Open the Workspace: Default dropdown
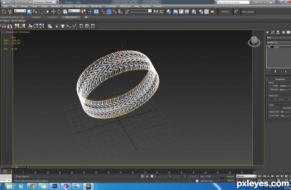The width and height of the screenshot is (291, 190). 46,2
